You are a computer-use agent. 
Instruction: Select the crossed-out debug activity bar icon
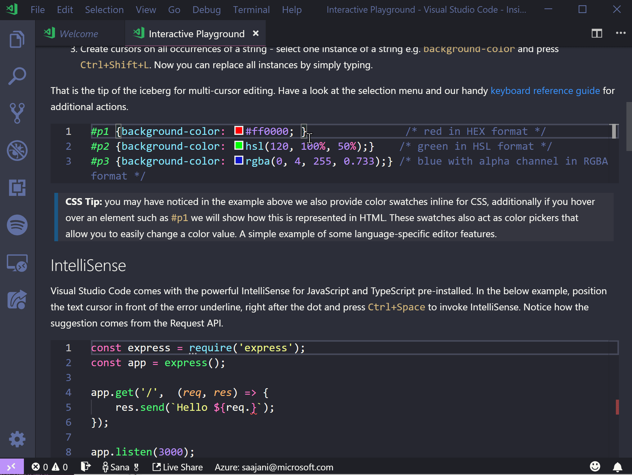click(x=17, y=151)
